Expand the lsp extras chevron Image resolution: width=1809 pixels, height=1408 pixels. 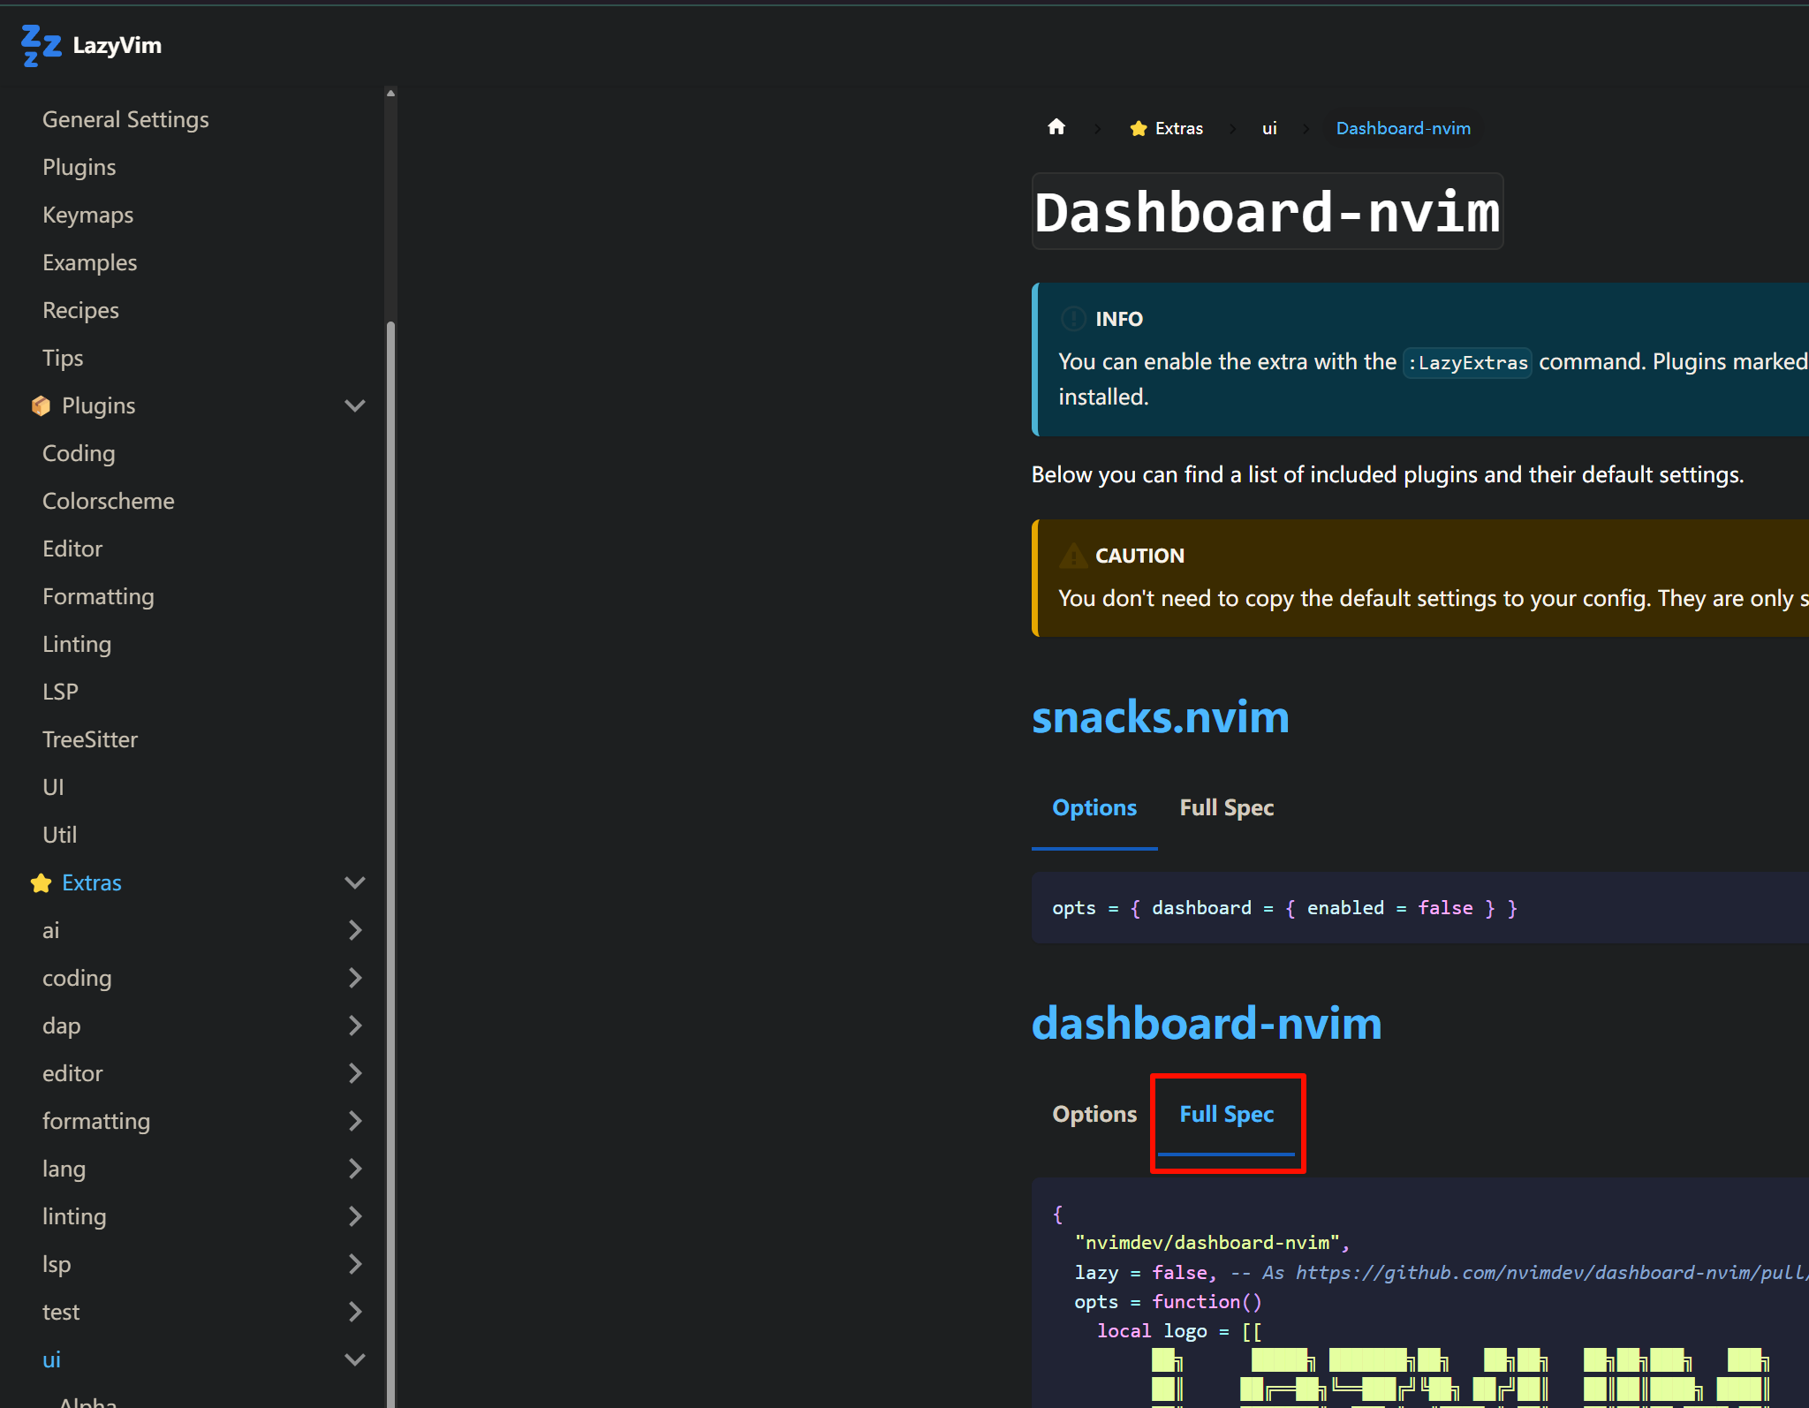coord(355,1264)
